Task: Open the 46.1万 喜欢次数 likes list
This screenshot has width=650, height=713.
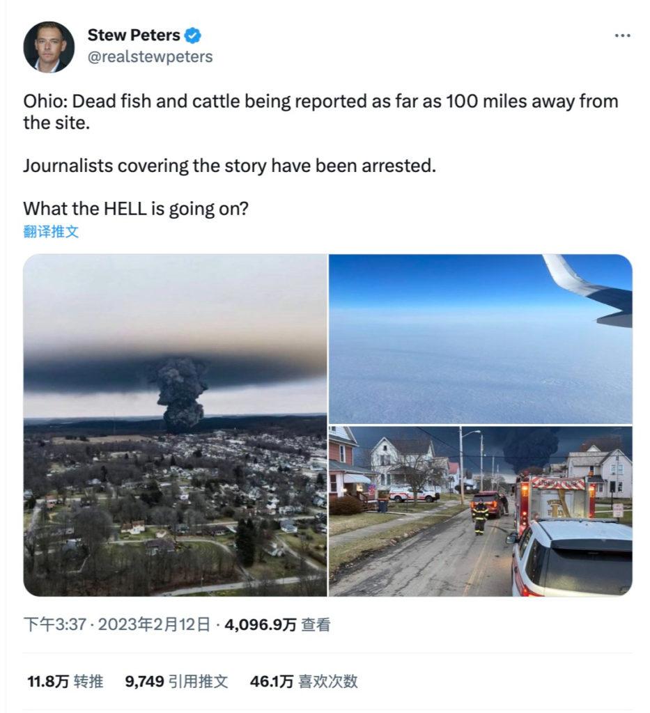Action: pos(303,681)
